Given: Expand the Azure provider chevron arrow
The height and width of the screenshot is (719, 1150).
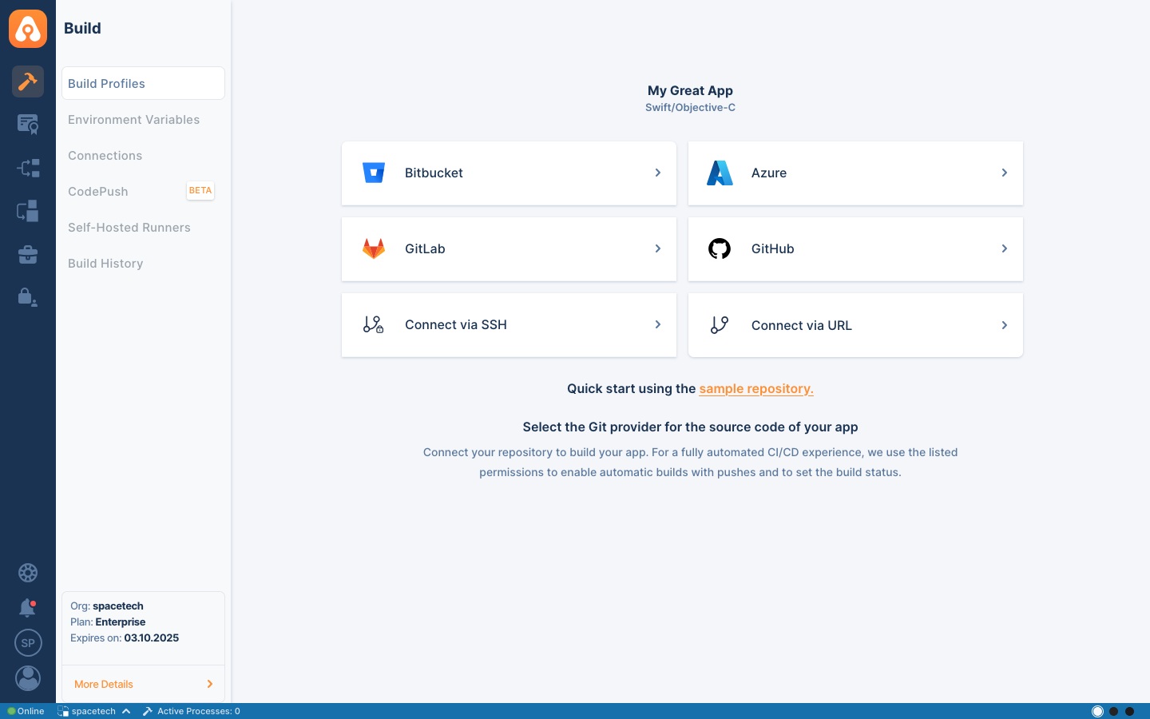Looking at the screenshot, I should coord(1004,173).
